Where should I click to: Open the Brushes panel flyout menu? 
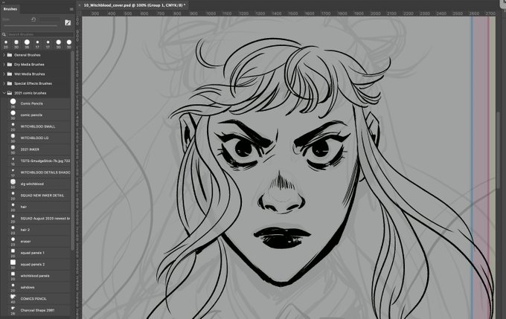[71, 9]
